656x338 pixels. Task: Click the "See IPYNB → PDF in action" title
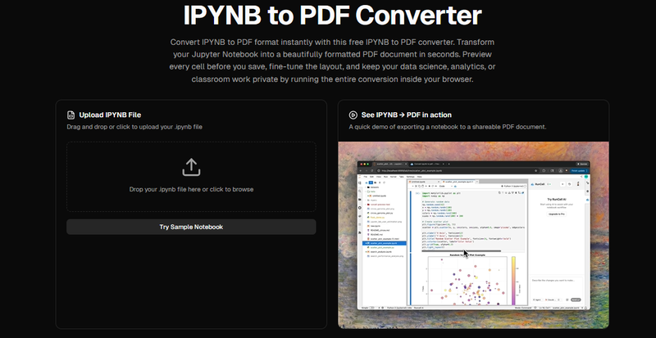tap(406, 115)
